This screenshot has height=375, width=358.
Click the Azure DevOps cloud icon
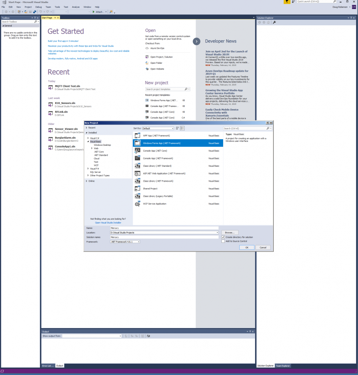147,48
